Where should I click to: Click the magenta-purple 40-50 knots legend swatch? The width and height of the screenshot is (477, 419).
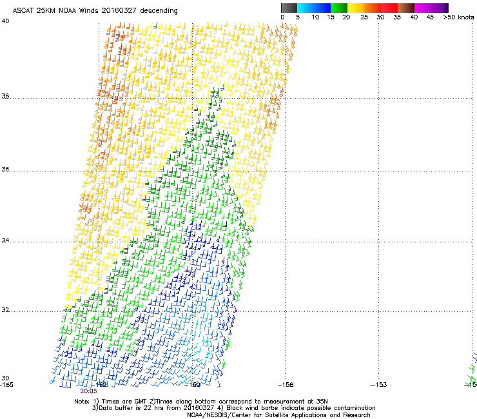pyautogui.click(x=432, y=8)
